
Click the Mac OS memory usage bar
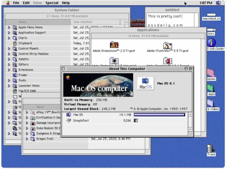click(x=160, y=115)
